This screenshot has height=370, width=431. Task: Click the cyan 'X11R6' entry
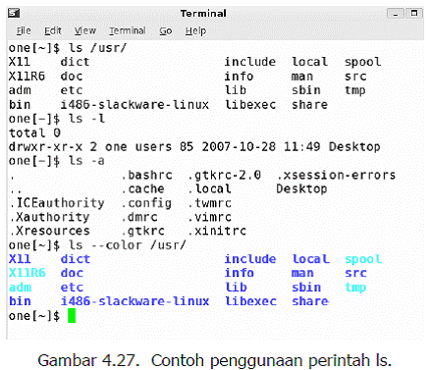point(27,273)
